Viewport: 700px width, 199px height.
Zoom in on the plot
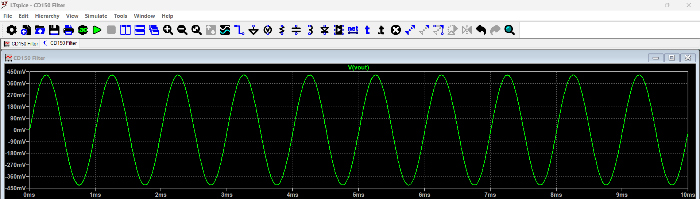(168, 30)
